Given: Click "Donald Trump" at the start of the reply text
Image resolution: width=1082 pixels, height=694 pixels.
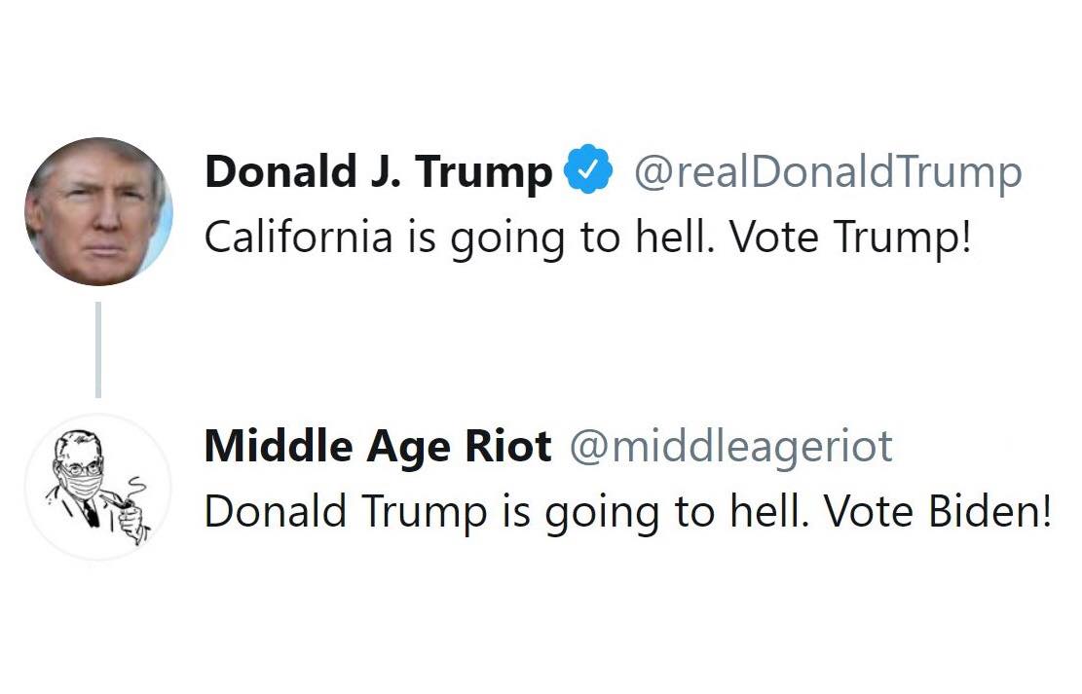Looking at the screenshot, I should pos(346,512).
